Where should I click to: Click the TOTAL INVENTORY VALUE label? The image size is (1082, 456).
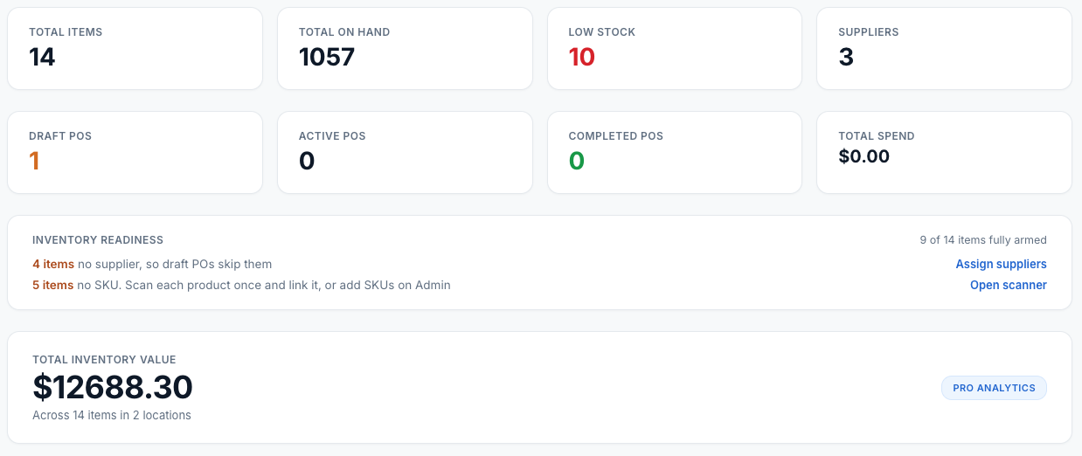(104, 359)
